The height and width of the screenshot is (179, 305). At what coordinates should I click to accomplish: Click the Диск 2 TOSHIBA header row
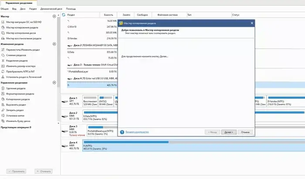(92, 45)
